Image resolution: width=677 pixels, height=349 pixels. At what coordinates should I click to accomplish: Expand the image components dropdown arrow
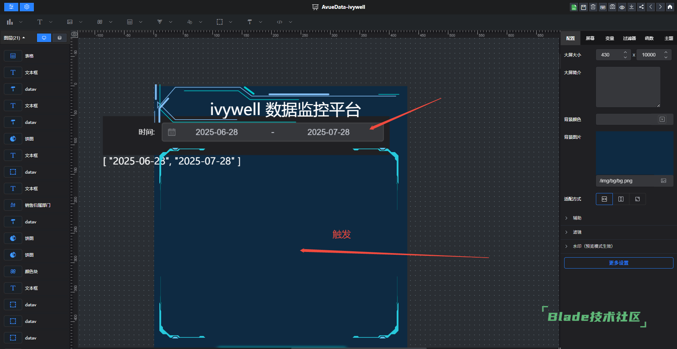click(x=81, y=22)
